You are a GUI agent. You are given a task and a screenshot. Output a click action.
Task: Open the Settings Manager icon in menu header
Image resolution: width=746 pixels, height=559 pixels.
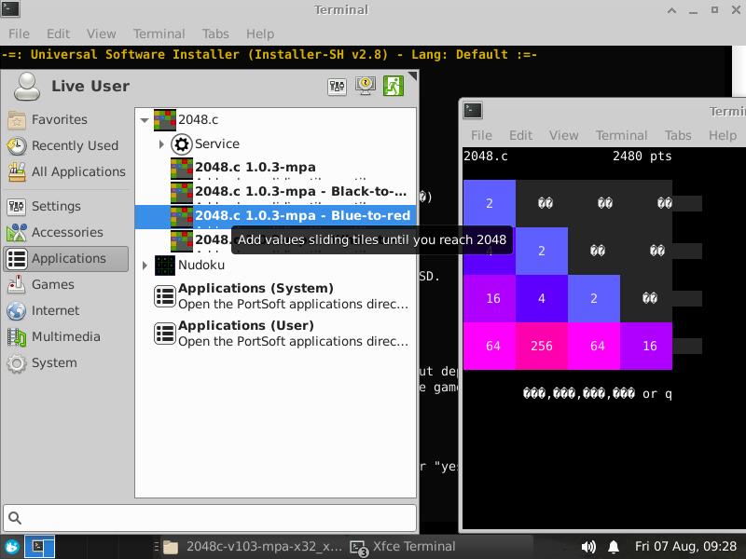pyautogui.click(x=337, y=86)
